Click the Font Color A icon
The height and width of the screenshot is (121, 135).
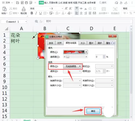tap(63, 13)
